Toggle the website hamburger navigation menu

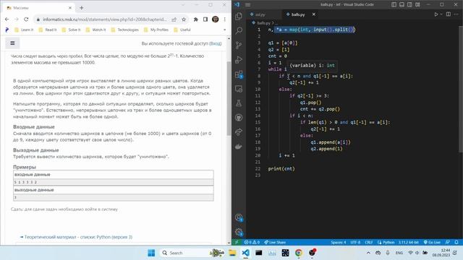click(x=12, y=43)
